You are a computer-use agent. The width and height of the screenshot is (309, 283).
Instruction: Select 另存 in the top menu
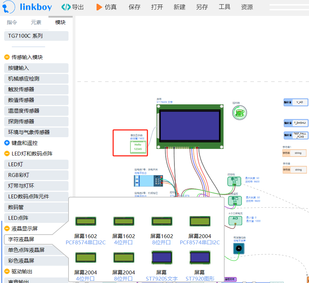click(202, 7)
